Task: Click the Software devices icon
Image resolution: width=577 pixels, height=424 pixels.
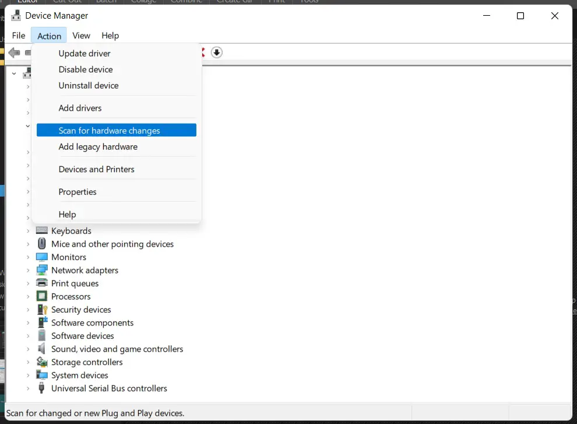Action: click(x=41, y=335)
